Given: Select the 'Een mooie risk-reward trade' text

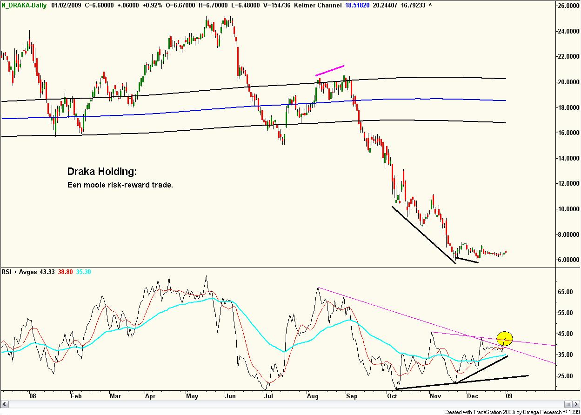Looking at the screenshot, I should [120, 185].
